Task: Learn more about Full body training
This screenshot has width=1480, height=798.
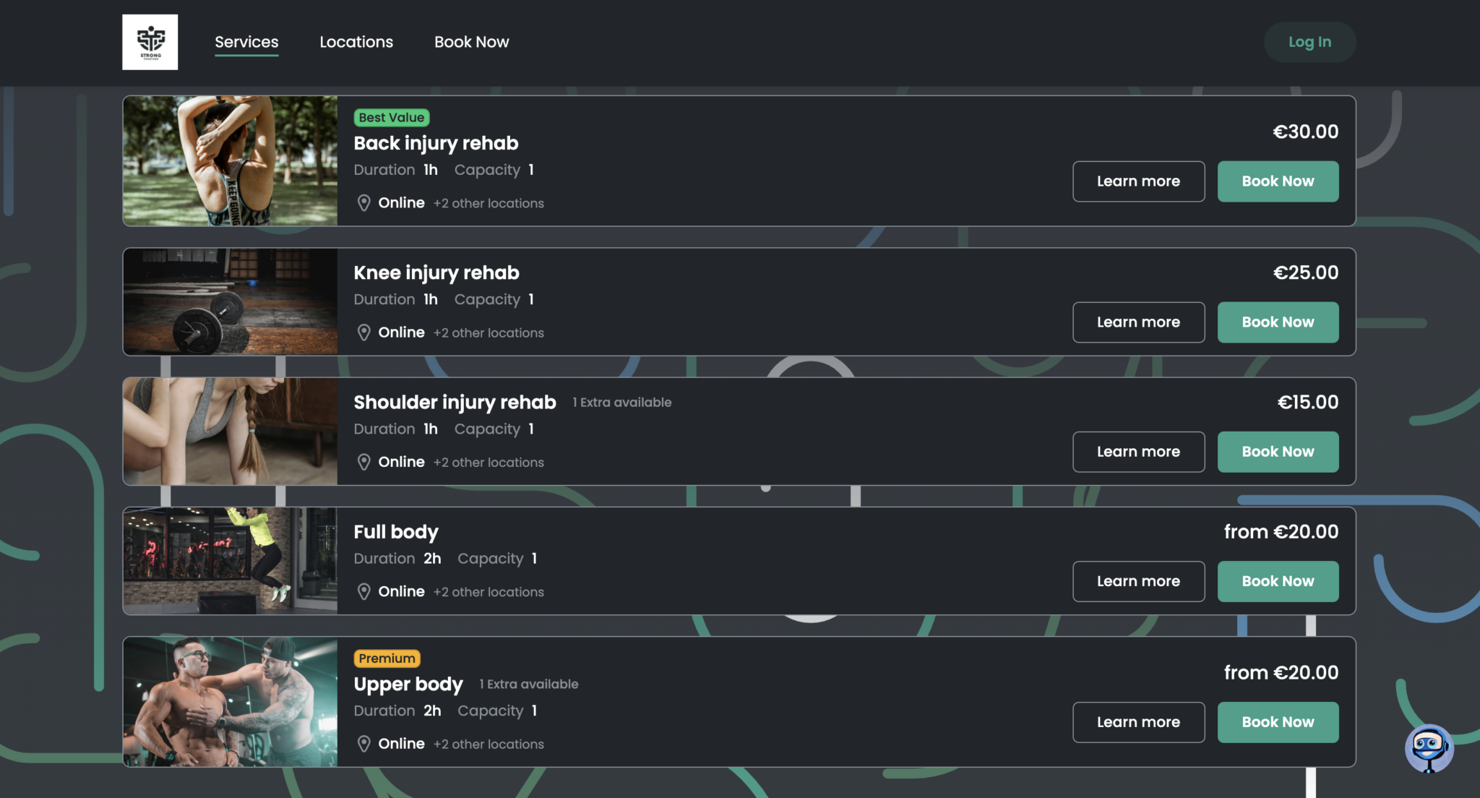Action: (x=1138, y=581)
